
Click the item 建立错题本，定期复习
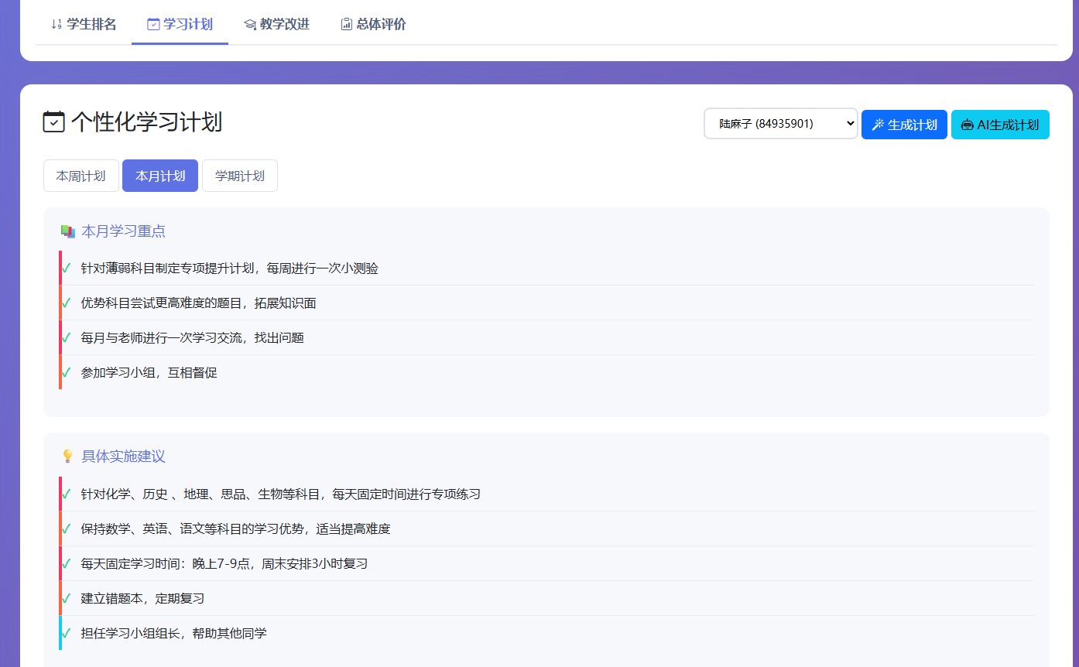coord(142,598)
